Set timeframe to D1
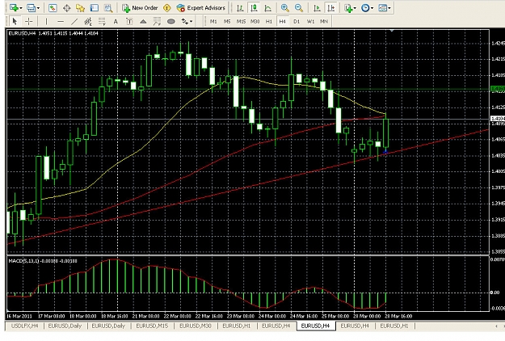505x341 pixels. point(297,22)
